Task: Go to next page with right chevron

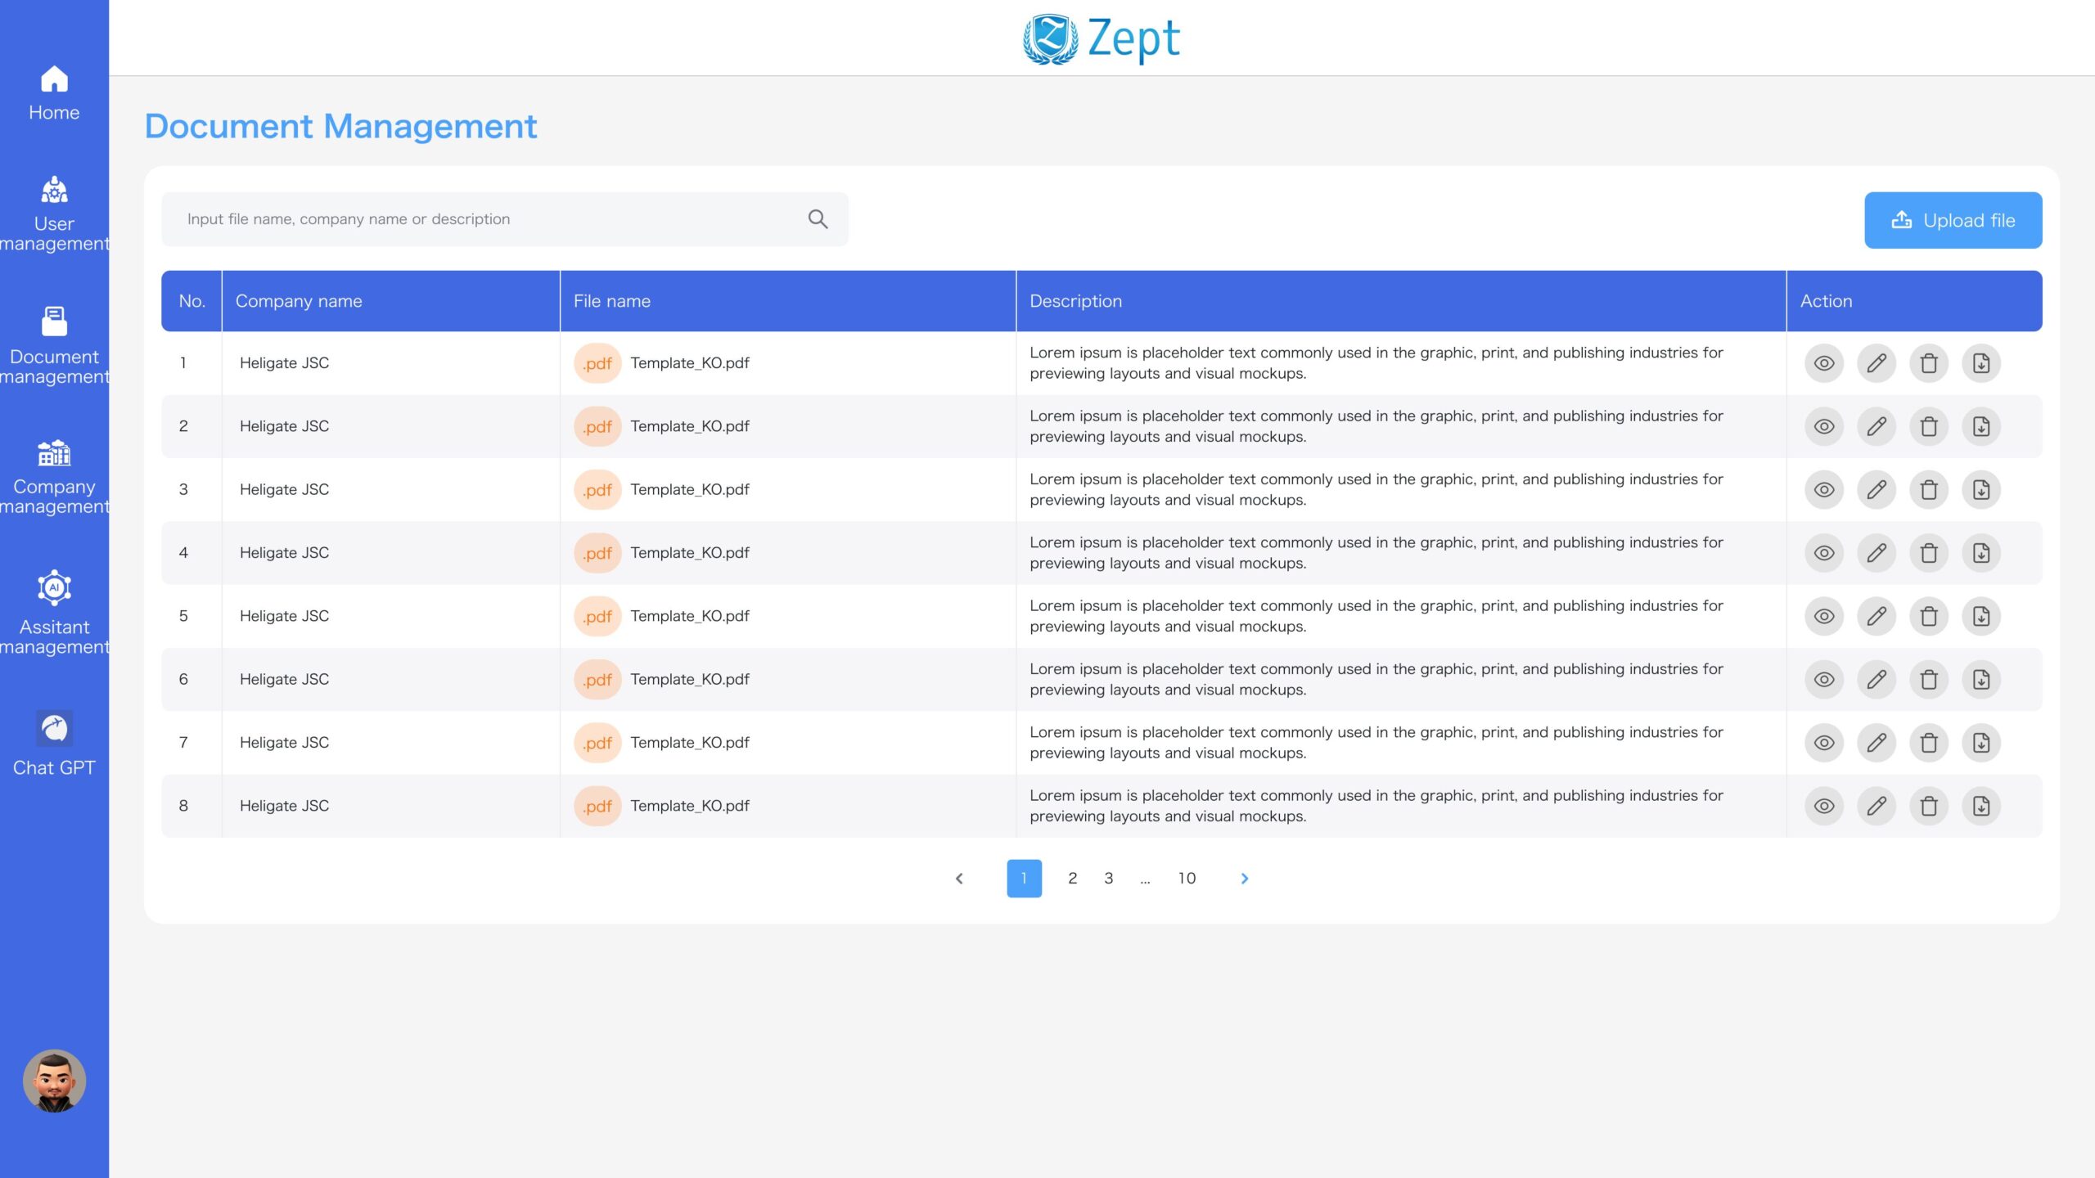Action: tap(1244, 879)
